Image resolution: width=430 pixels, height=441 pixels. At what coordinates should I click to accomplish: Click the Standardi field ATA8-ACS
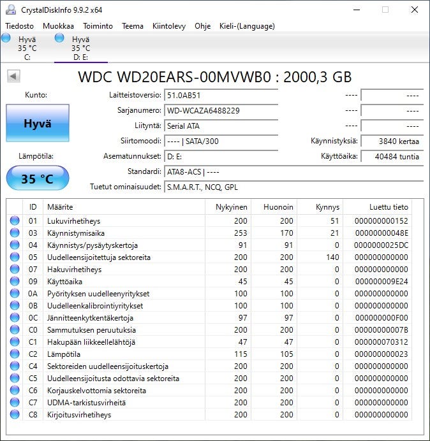point(293,171)
